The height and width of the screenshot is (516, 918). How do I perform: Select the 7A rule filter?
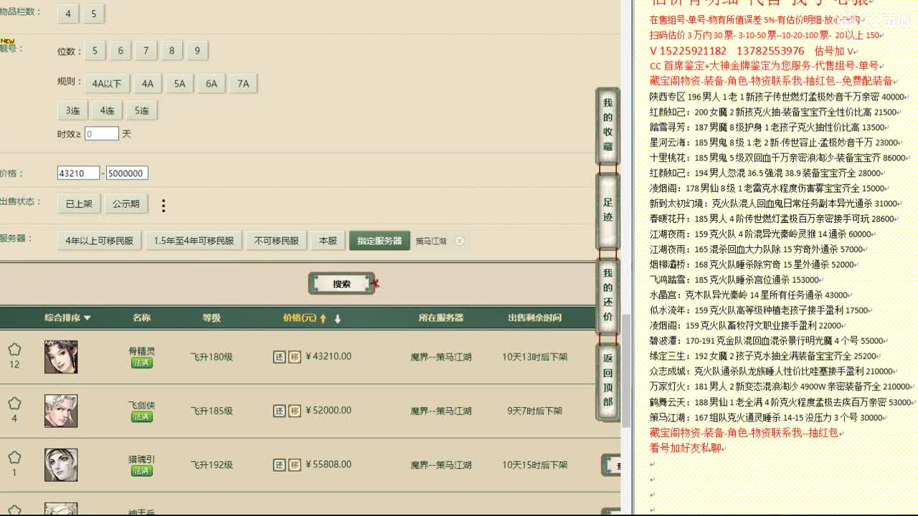(243, 84)
